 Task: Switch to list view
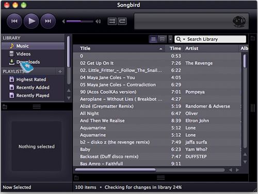click(153, 39)
